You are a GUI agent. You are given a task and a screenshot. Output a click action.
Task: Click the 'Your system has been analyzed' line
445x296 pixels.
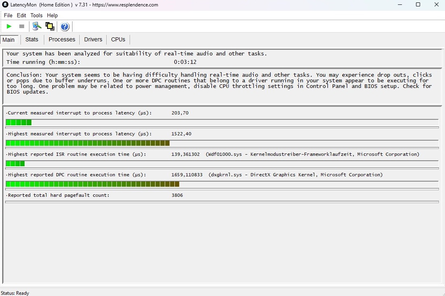tap(137, 53)
